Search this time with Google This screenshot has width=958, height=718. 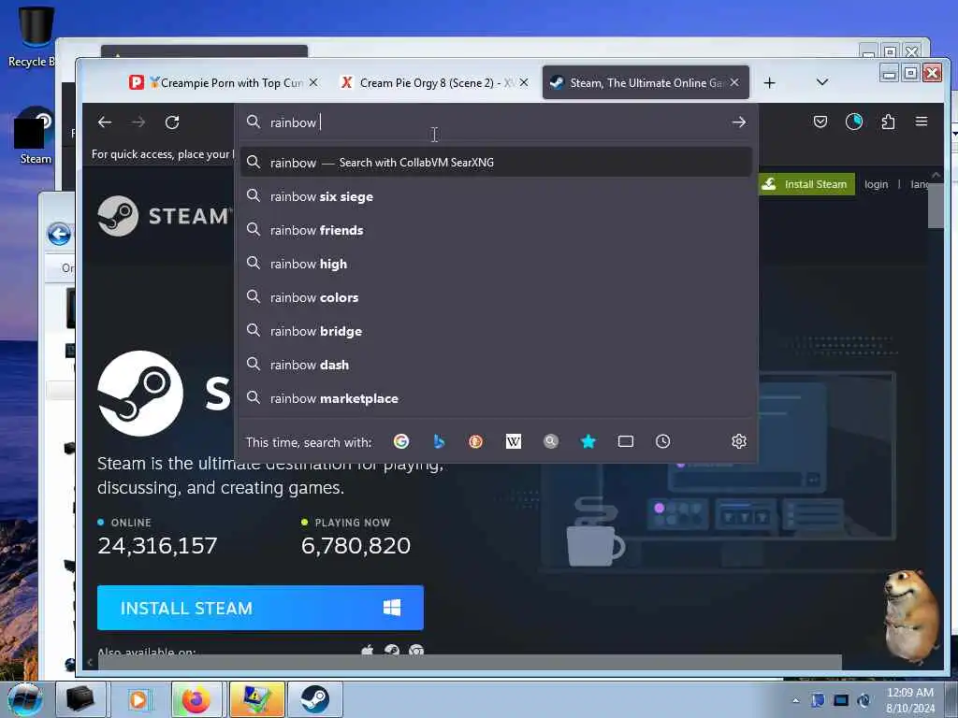[401, 441]
